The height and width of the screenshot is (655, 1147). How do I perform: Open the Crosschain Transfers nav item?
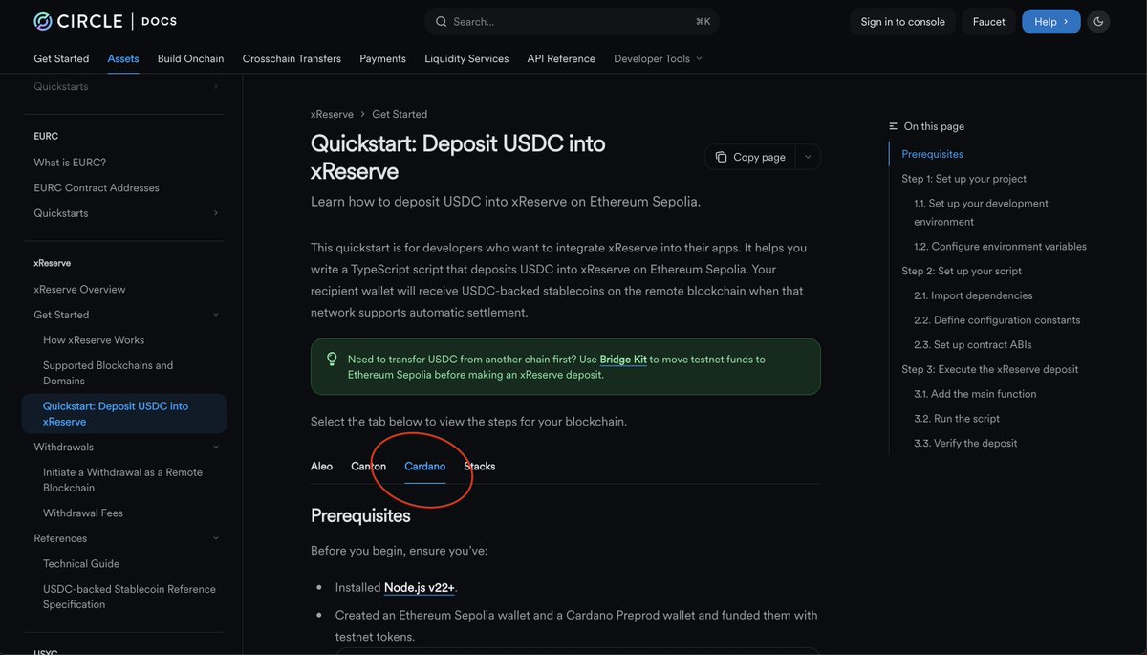292,58
